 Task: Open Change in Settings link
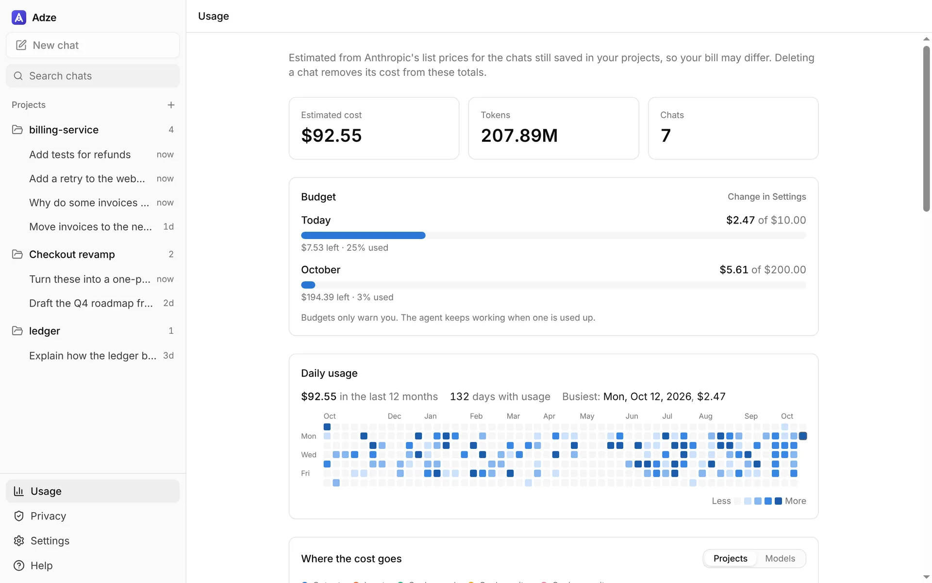[766, 197]
